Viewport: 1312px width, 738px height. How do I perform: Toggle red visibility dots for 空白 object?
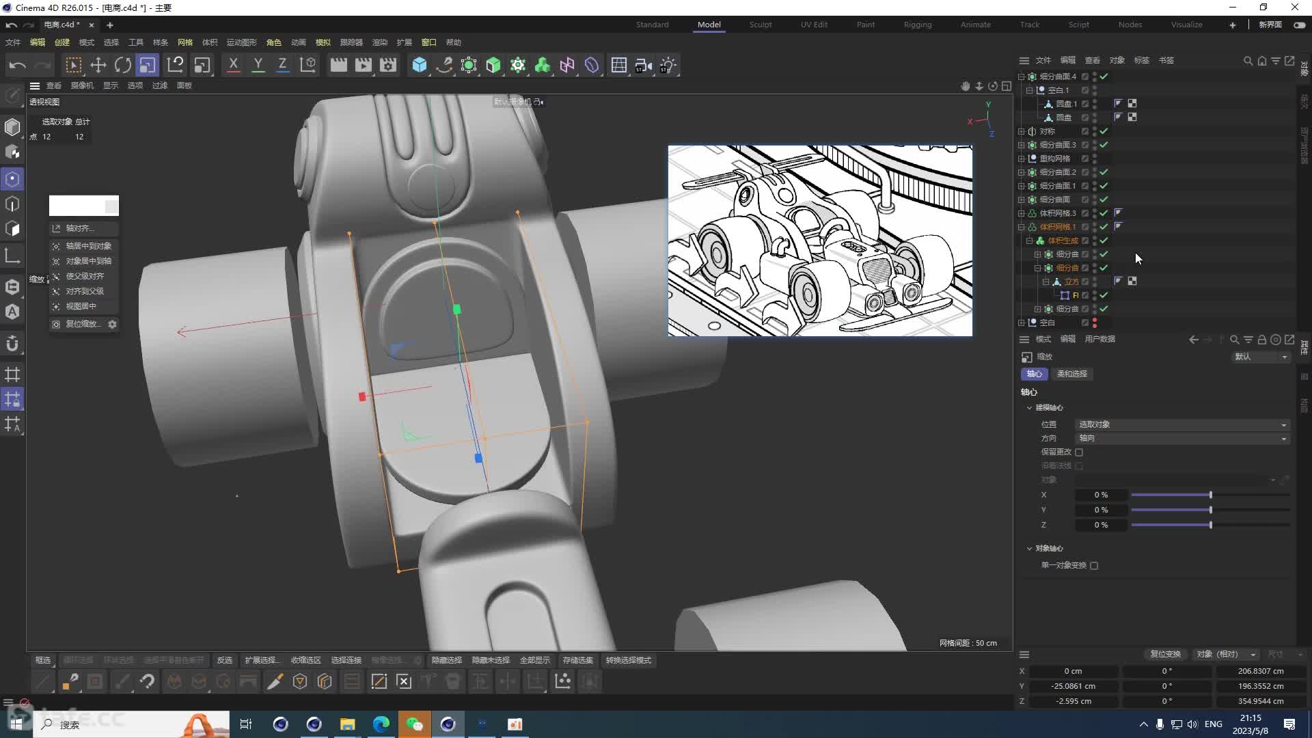click(1094, 323)
